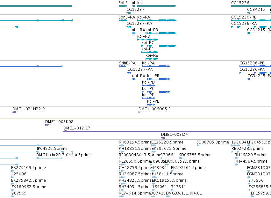Click the DME1-006O05.F BAC end label
271x198 pixels.
154,109
